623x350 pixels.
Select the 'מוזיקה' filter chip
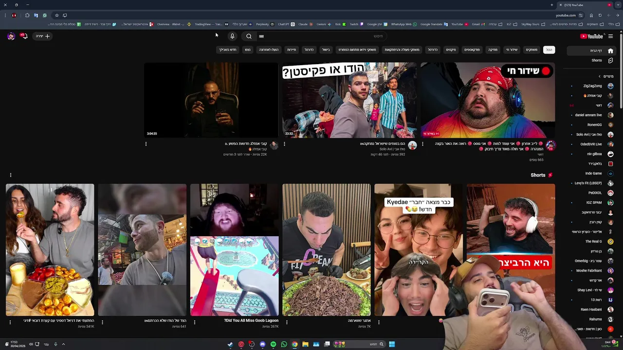point(493,50)
